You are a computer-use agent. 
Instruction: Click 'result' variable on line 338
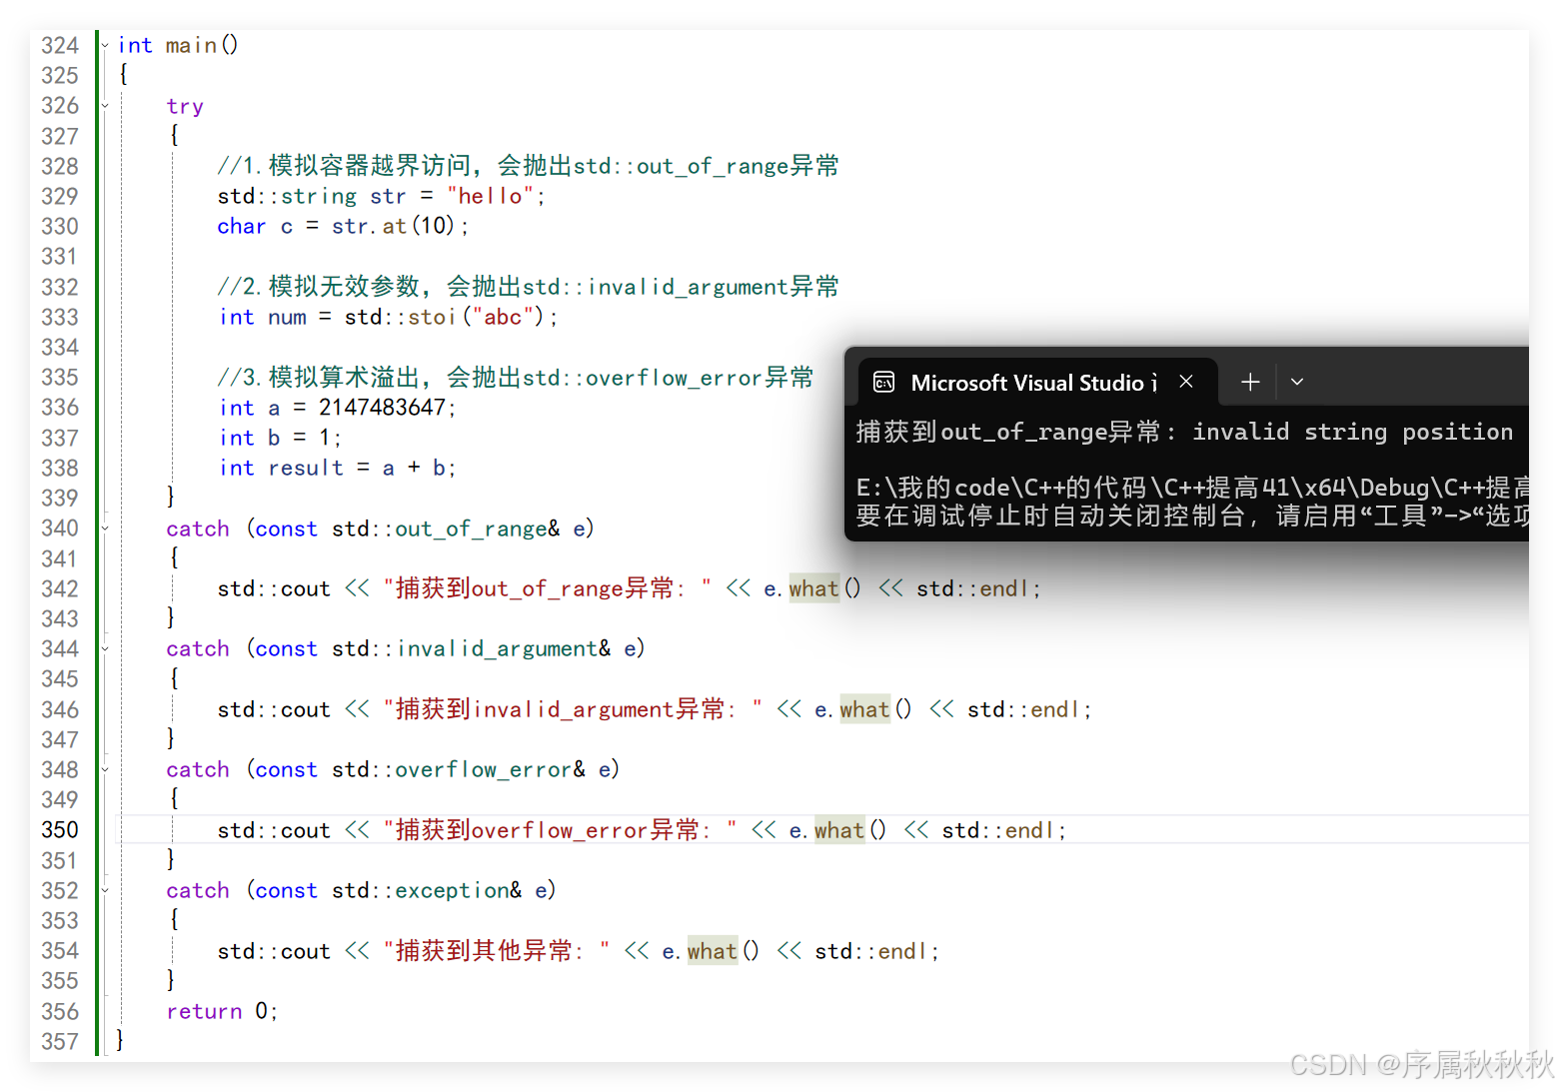pos(306,469)
